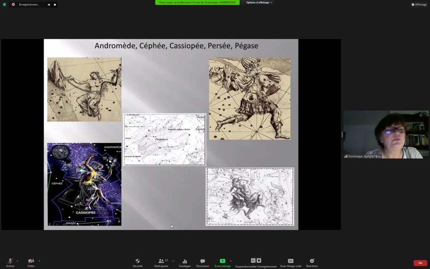Open the Participants panel
Viewport: 430px width, 269px height.
coord(161,263)
